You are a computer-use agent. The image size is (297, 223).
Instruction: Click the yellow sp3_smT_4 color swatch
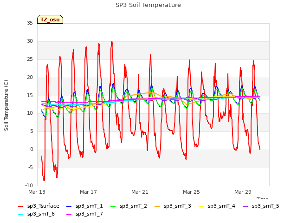point(201,206)
